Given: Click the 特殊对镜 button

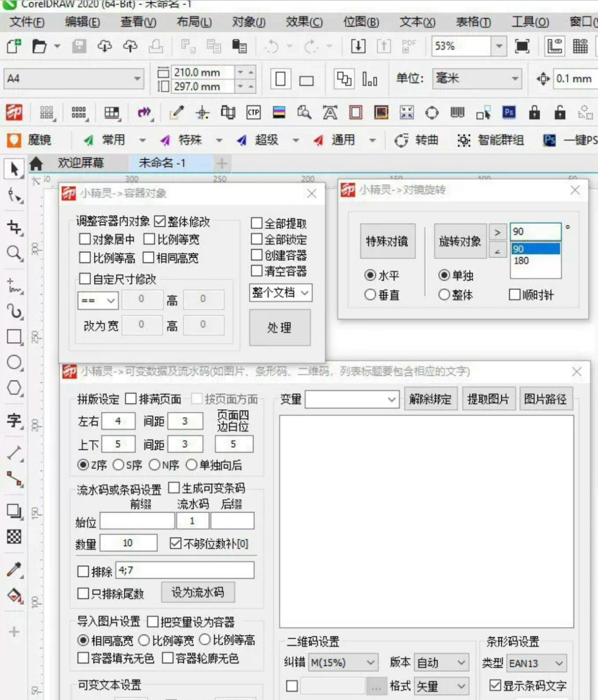Looking at the screenshot, I should click(x=387, y=241).
